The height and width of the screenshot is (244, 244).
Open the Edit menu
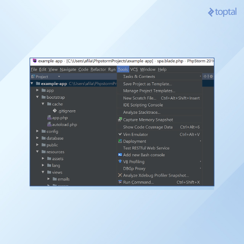pos(43,69)
